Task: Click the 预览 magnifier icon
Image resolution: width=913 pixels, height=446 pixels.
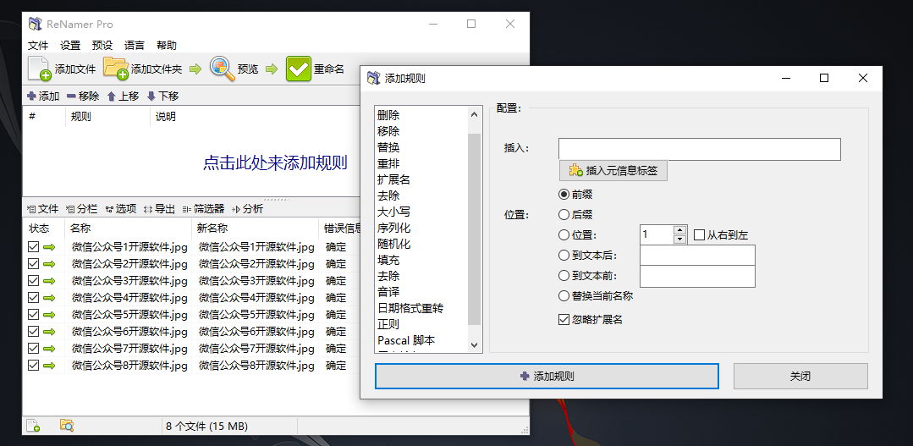Action: click(x=222, y=68)
